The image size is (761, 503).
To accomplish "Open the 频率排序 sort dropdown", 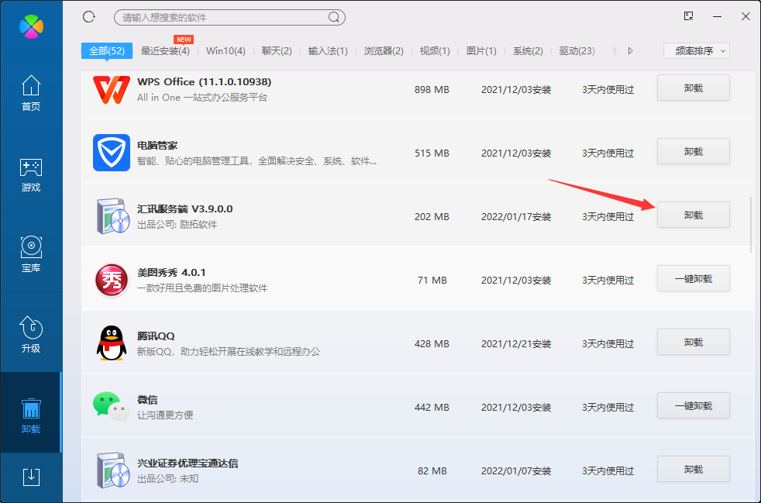I will (697, 50).
